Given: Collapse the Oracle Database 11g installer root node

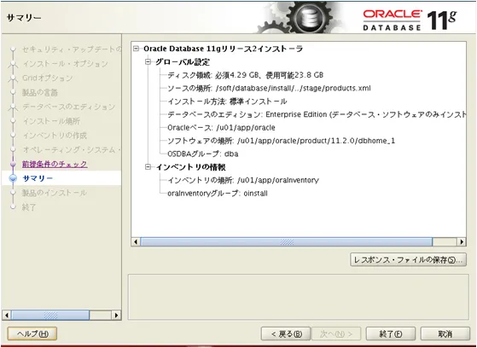Looking at the screenshot, I should [137, 49].
